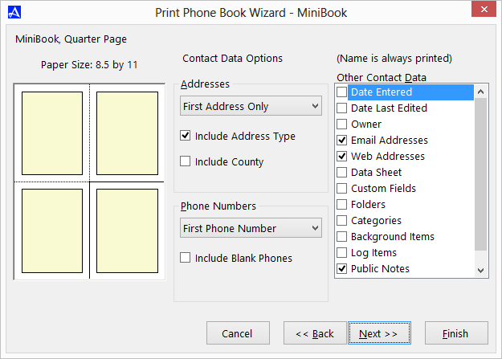The height and width of the screenshot is (359, 502).
Task: Proceed with the Next >> button
Action: pos(379,333)
